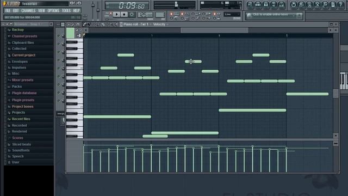Toggle the song mode radio light
This screenshot has height=196, width=348.
pyautogui.click(x=110, y=16)
